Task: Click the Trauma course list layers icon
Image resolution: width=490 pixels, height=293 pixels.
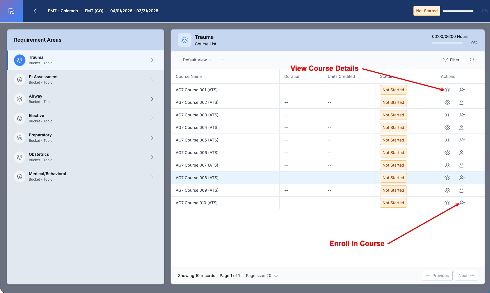Action: tap(185, 40)
